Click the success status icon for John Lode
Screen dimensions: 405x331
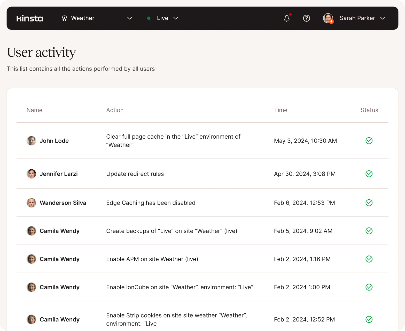coord(369,141)
